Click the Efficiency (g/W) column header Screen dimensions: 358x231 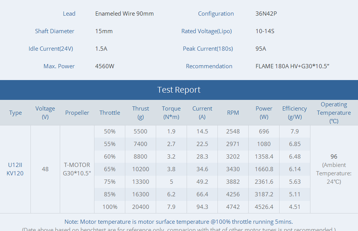[294, 113]
